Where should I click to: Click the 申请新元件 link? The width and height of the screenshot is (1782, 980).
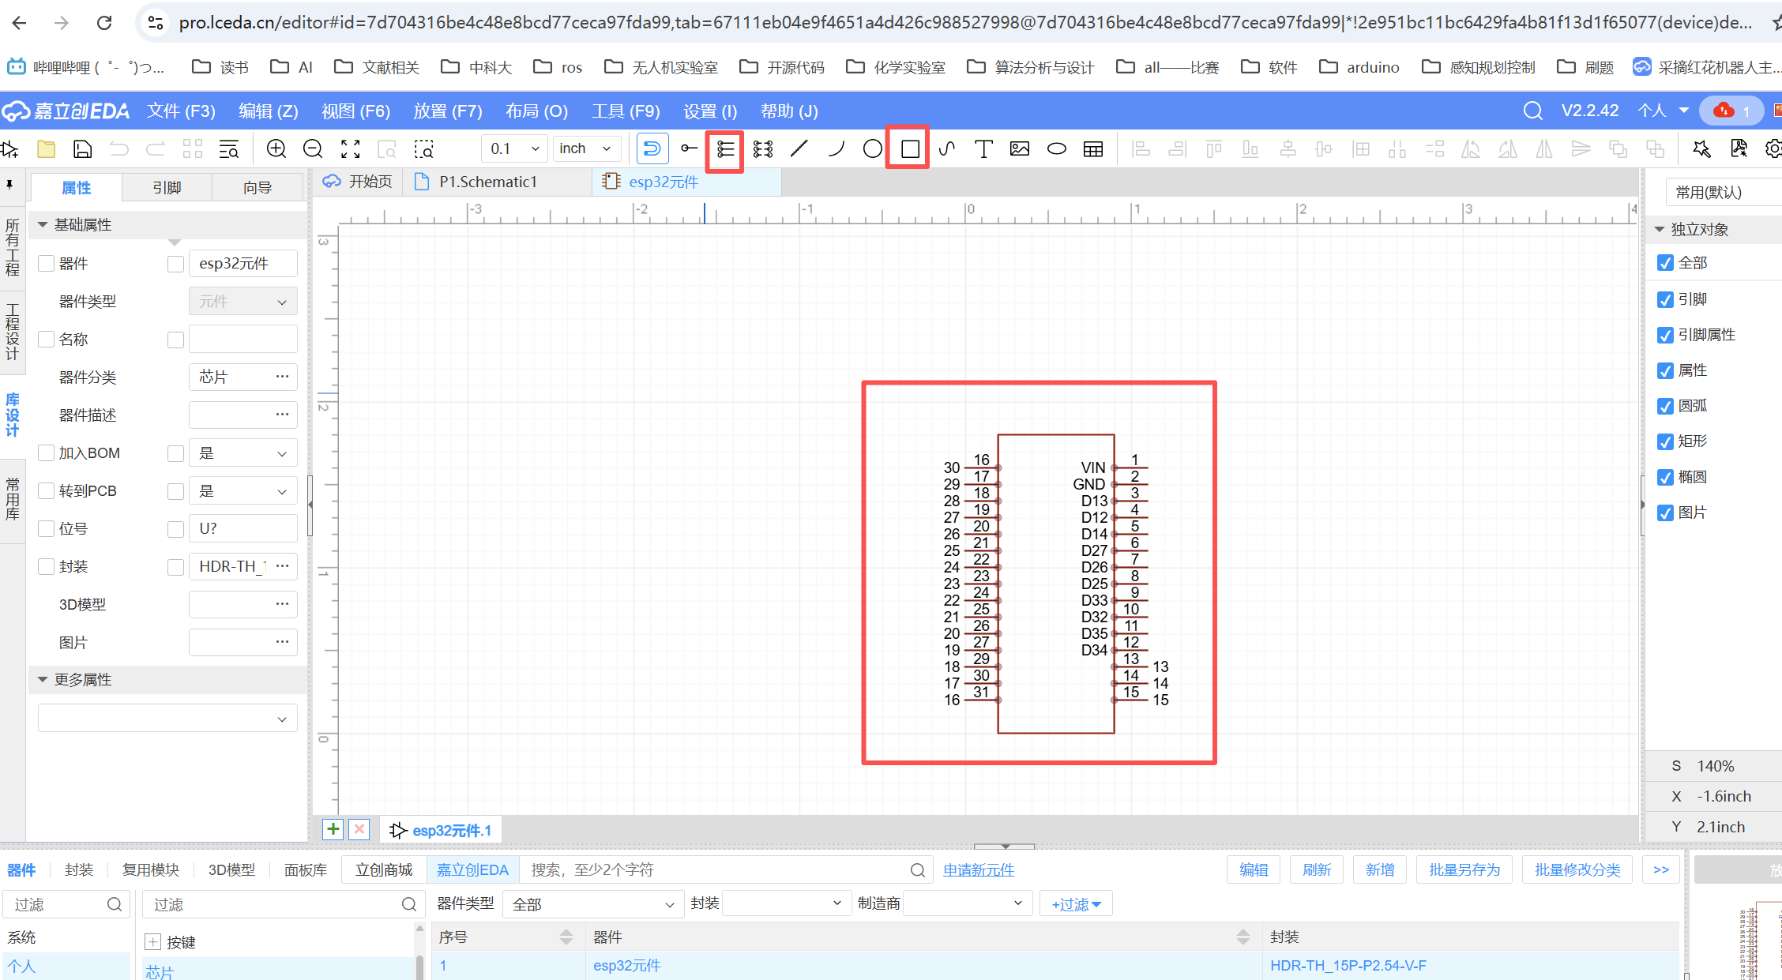[x=978, y=869]
